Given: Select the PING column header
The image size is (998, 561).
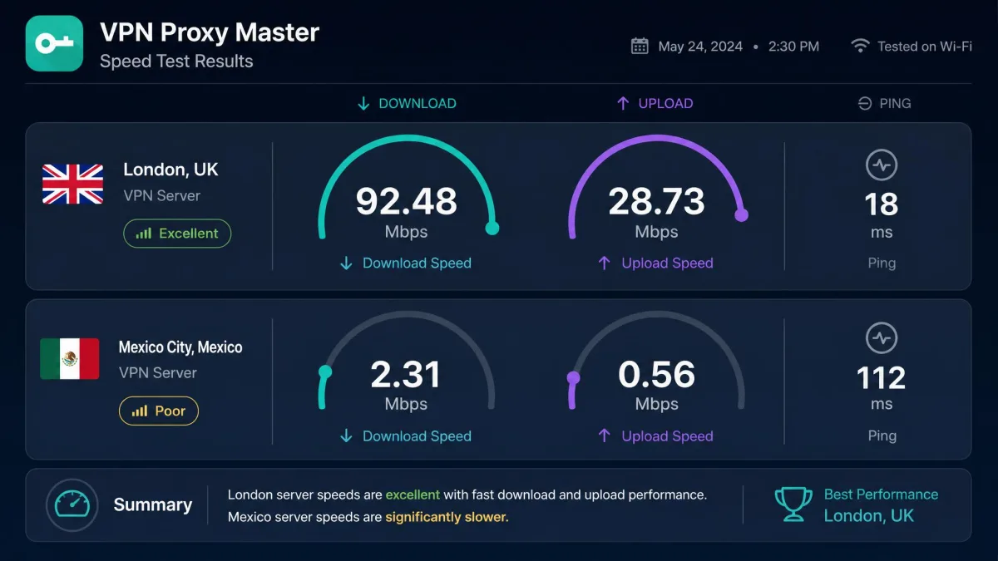Looking at the screenshot, I should click(x=884, y=104).
